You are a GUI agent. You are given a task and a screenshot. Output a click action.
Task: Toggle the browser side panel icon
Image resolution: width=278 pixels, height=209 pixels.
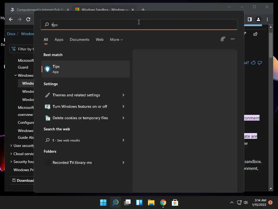(250, 19)
